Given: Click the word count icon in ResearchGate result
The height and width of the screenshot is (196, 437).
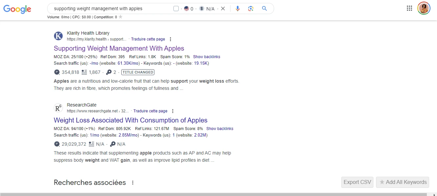Looking at the screenshot, I should click(91, 144).
